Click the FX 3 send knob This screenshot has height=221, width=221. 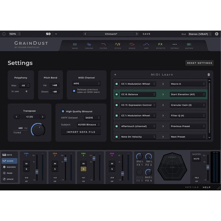click(139, 172)
